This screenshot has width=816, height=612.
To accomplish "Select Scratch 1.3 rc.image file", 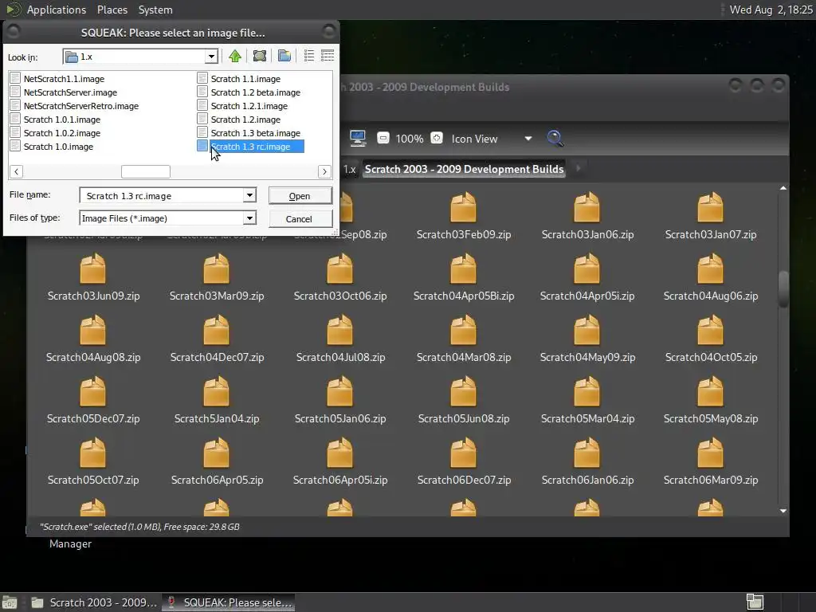I will click(x=250, y=147).
